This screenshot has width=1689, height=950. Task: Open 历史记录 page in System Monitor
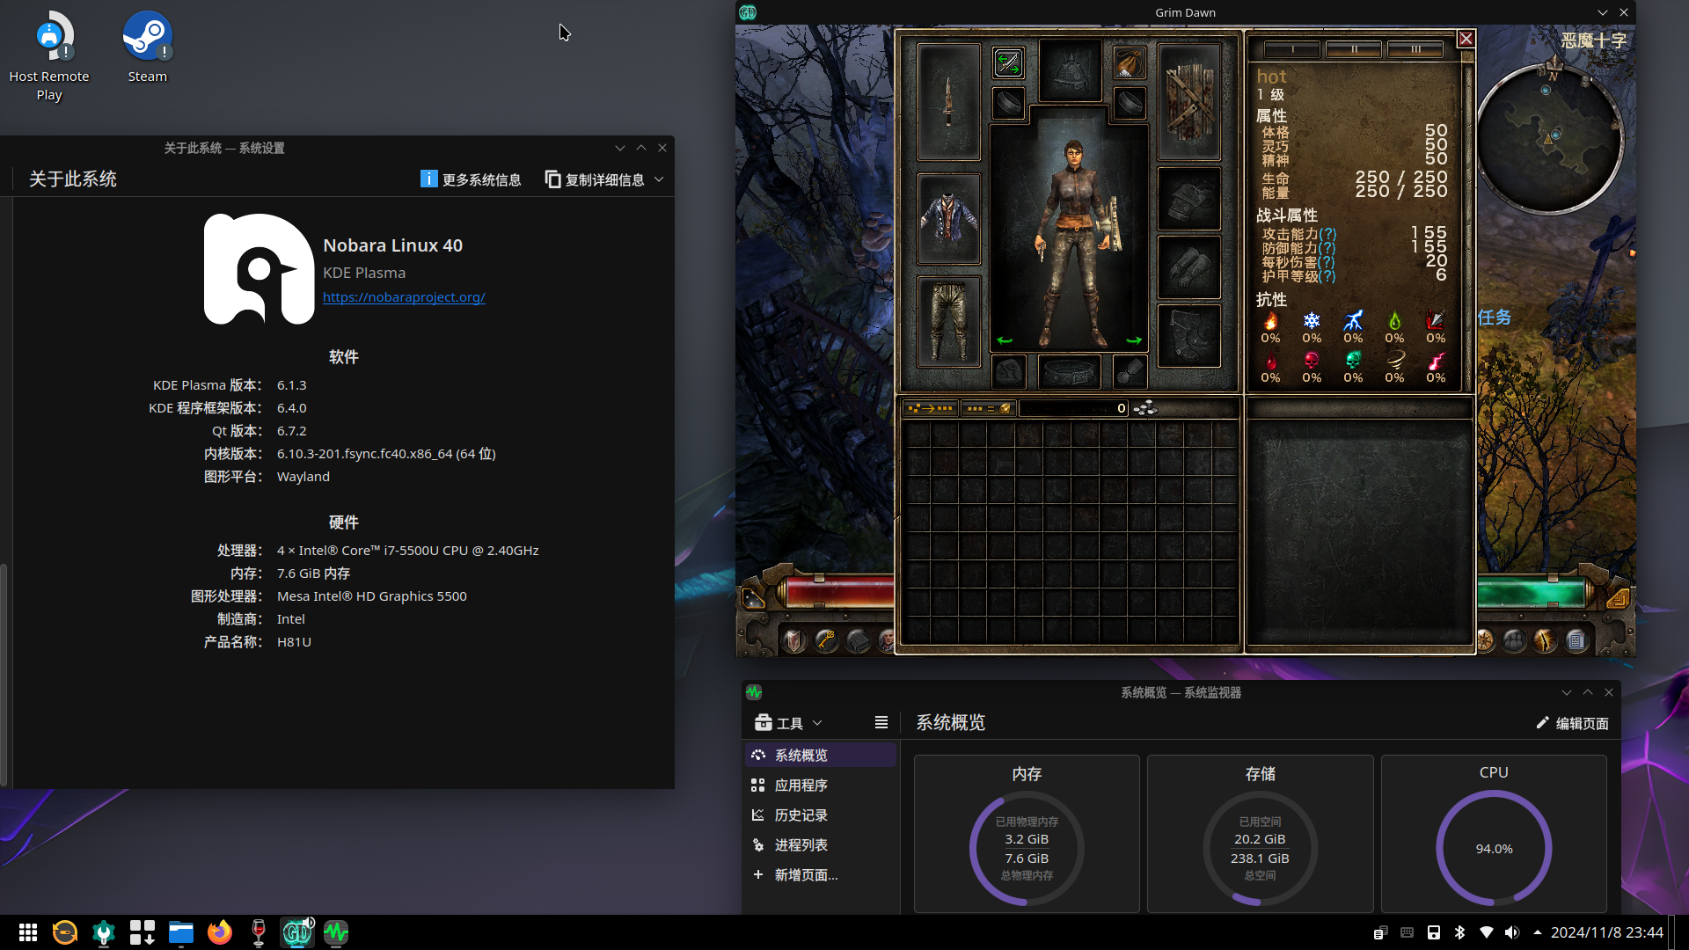(x=820, y=815)
